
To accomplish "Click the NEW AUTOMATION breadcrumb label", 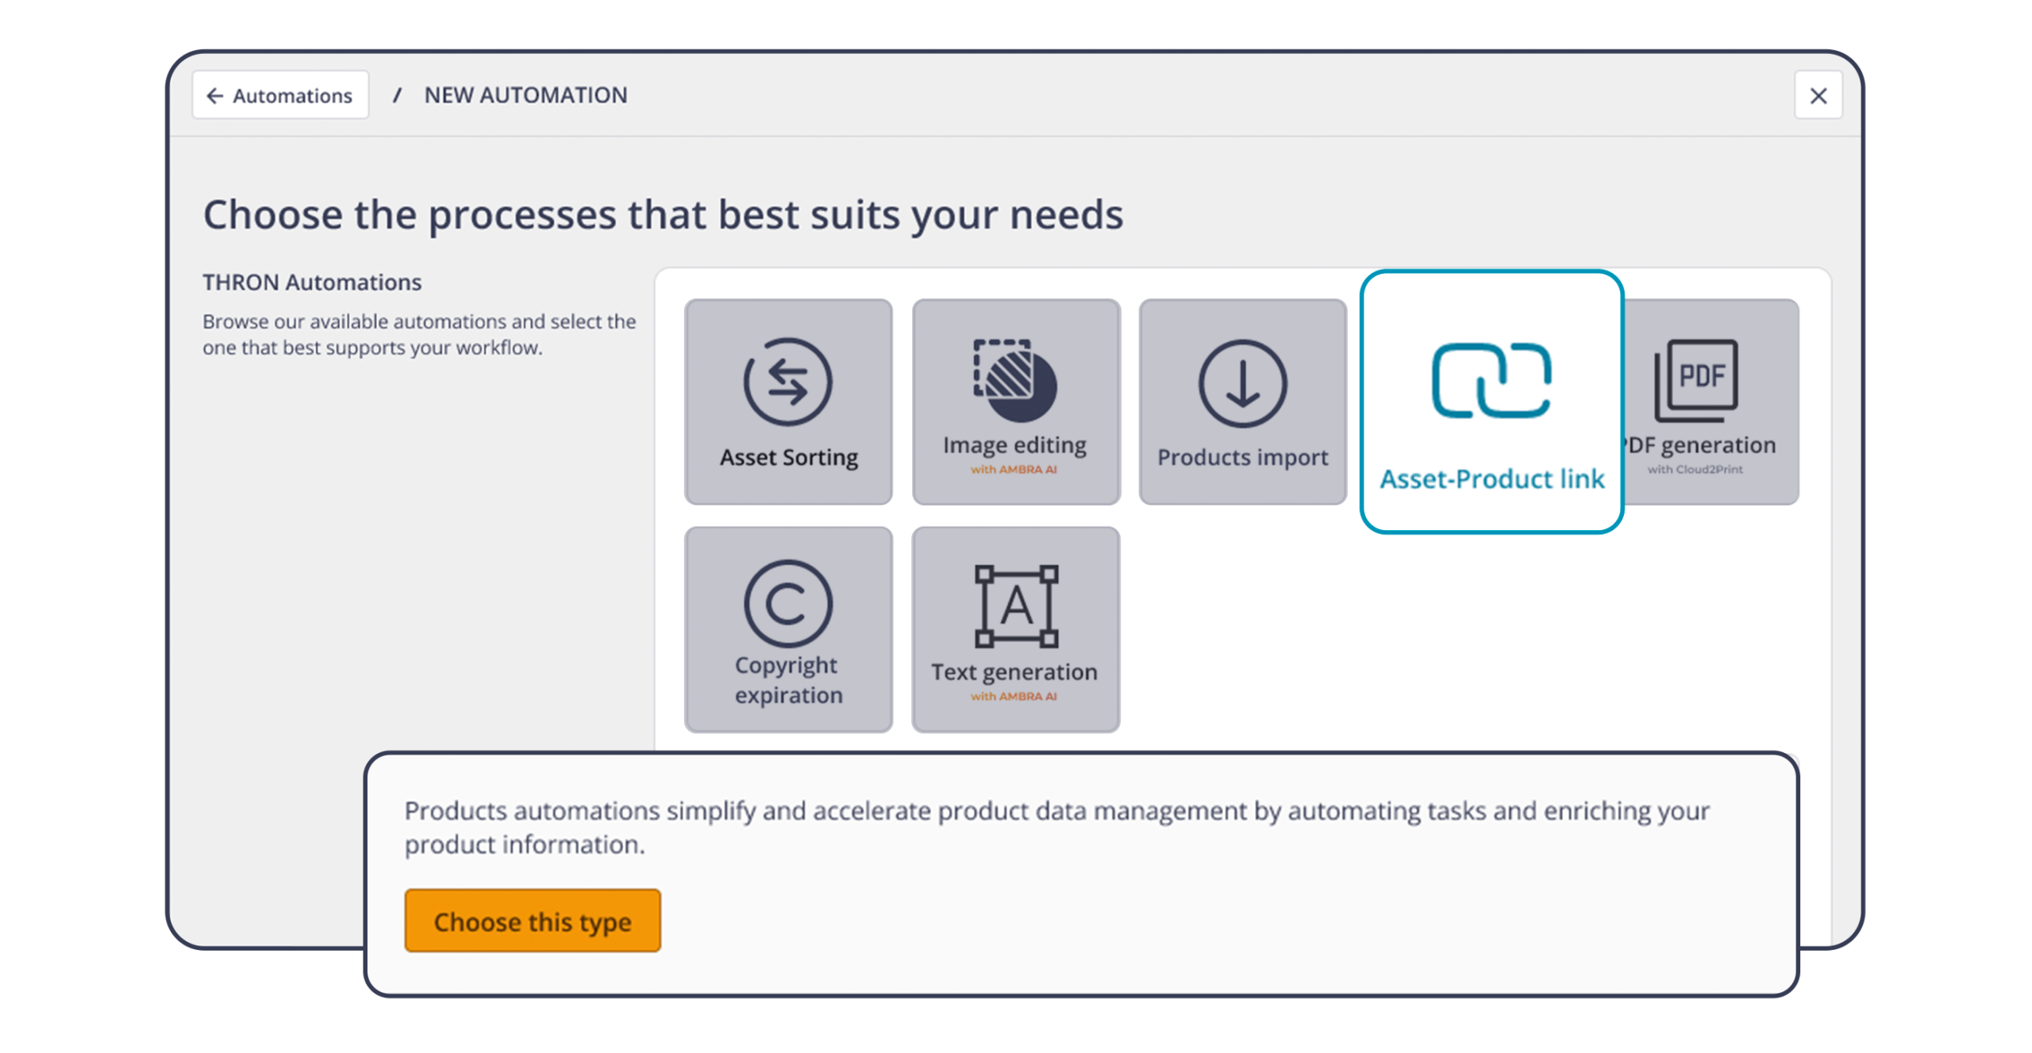I will click(526, 94).
